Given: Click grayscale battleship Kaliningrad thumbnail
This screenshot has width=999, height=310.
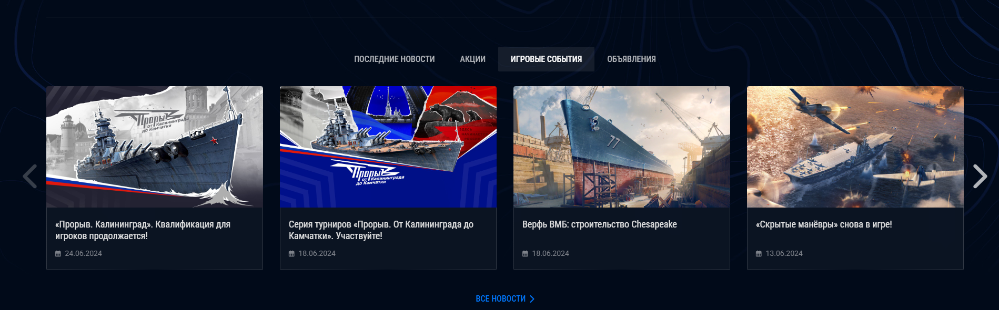Looking at the screenshot, I should [155, 147].
